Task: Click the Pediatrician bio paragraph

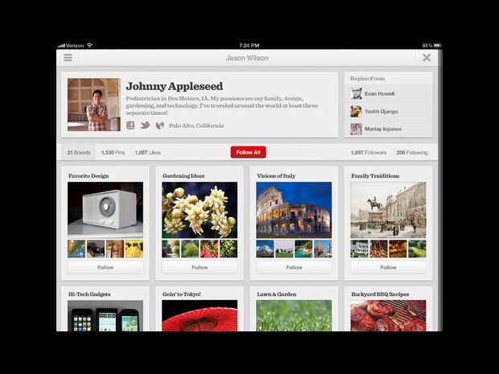Action: [221, 105]
